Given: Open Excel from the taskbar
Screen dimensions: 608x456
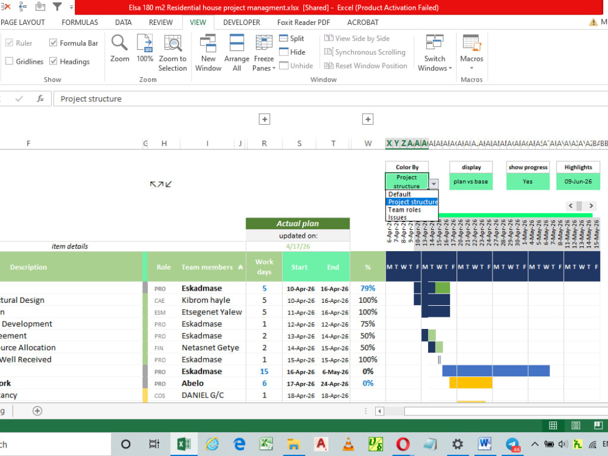Looking at the screenshot, I should (x=184, y=444).
